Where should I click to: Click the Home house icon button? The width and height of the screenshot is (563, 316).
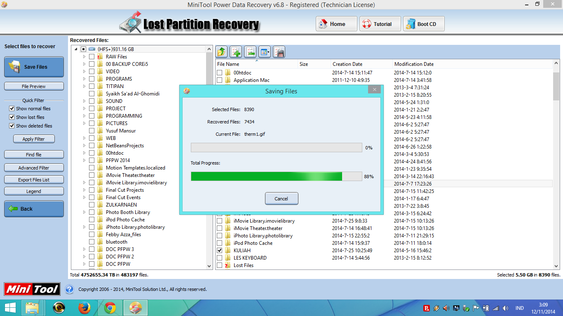coord(336,24)
